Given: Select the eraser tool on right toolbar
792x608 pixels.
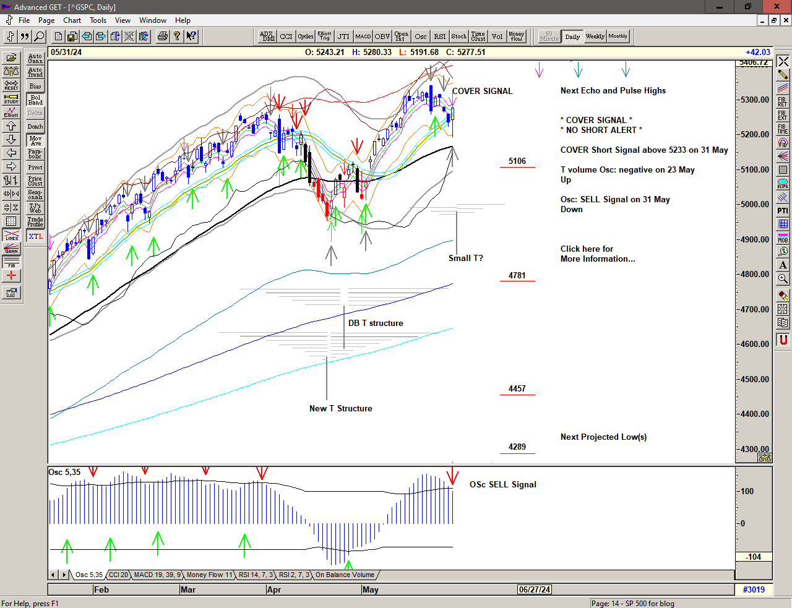Looking at the screenshot, I should (x=783, y=296).
